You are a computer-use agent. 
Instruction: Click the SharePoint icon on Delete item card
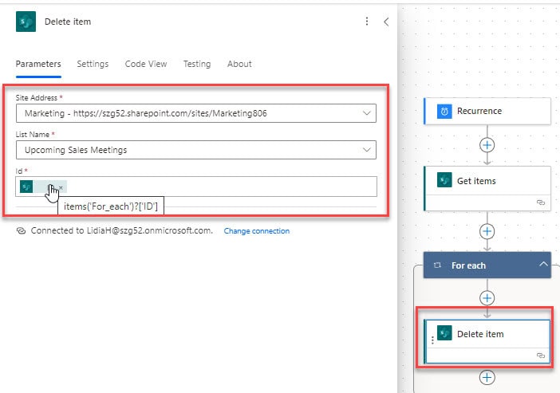click(x=444, y=333)
